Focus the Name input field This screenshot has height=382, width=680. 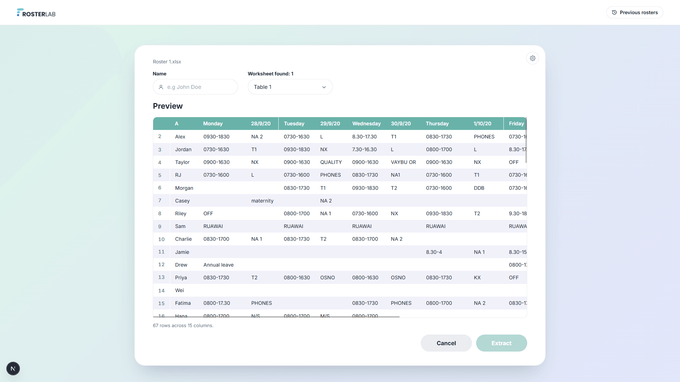[195, 87]
